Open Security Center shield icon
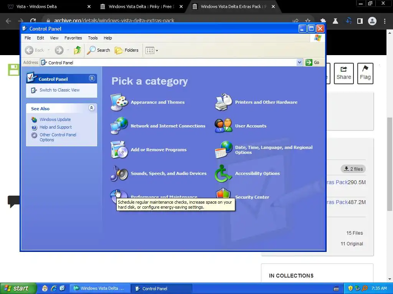Screen dimensions: 393x294 pos(223,194)
